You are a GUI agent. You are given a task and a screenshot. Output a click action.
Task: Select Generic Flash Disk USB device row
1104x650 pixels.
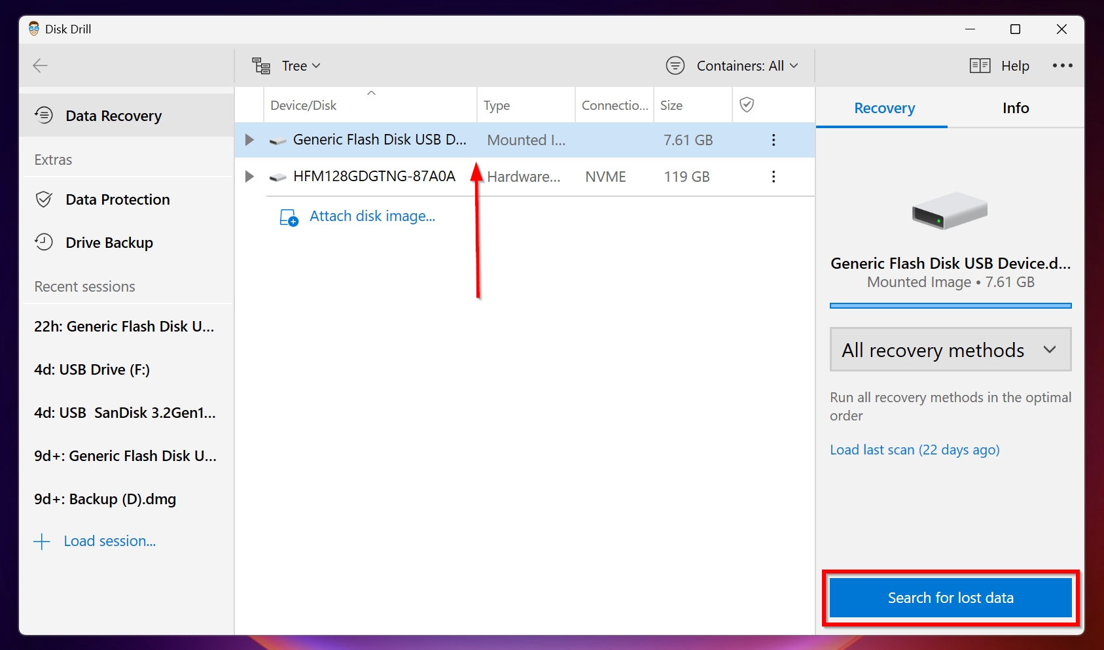click(x=525, y=139)
